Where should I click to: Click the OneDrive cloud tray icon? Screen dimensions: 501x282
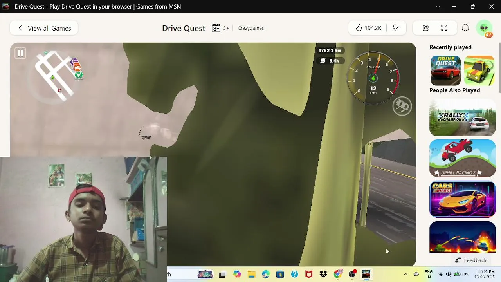click(x=416, y=274)
